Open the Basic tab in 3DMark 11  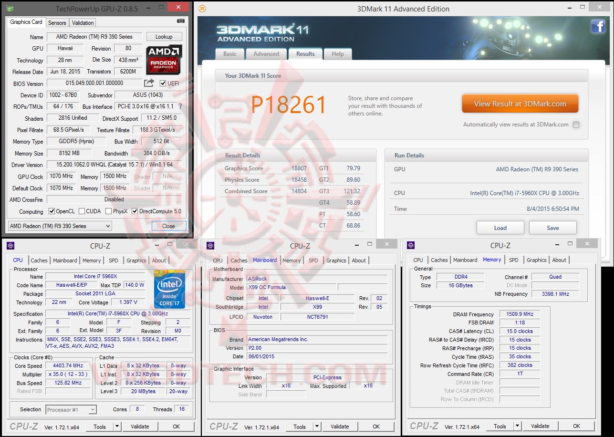pos(230,54)
